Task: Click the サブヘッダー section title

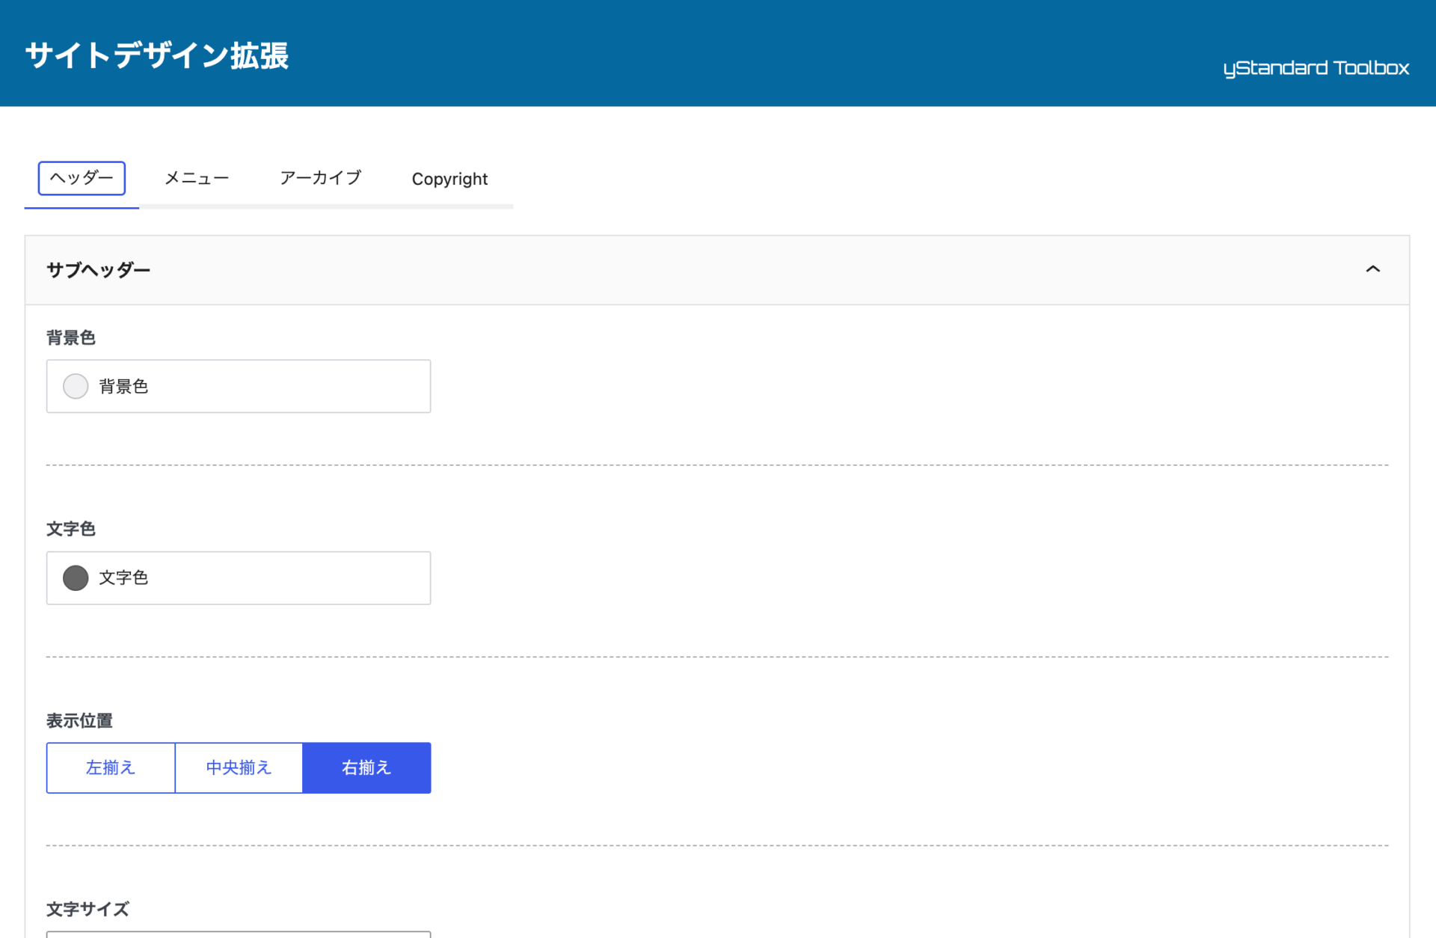Action: (x=99, y=270)
